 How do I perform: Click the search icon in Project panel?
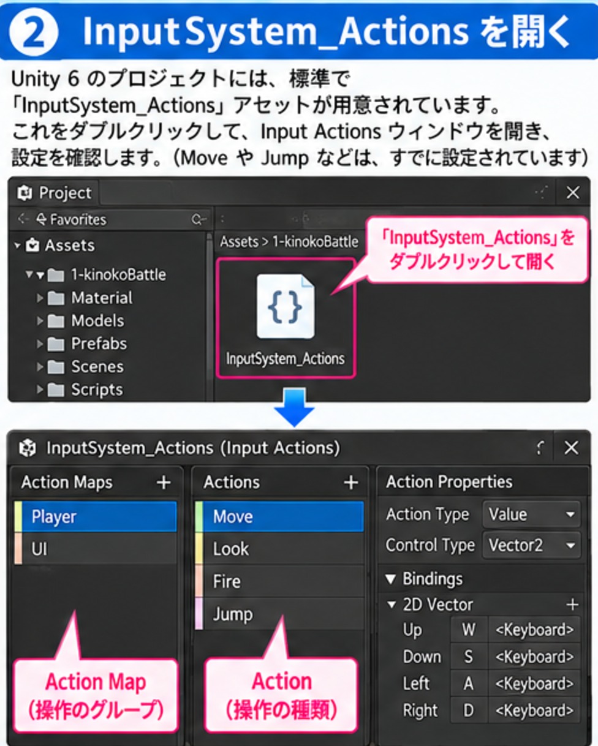point(198,219)
